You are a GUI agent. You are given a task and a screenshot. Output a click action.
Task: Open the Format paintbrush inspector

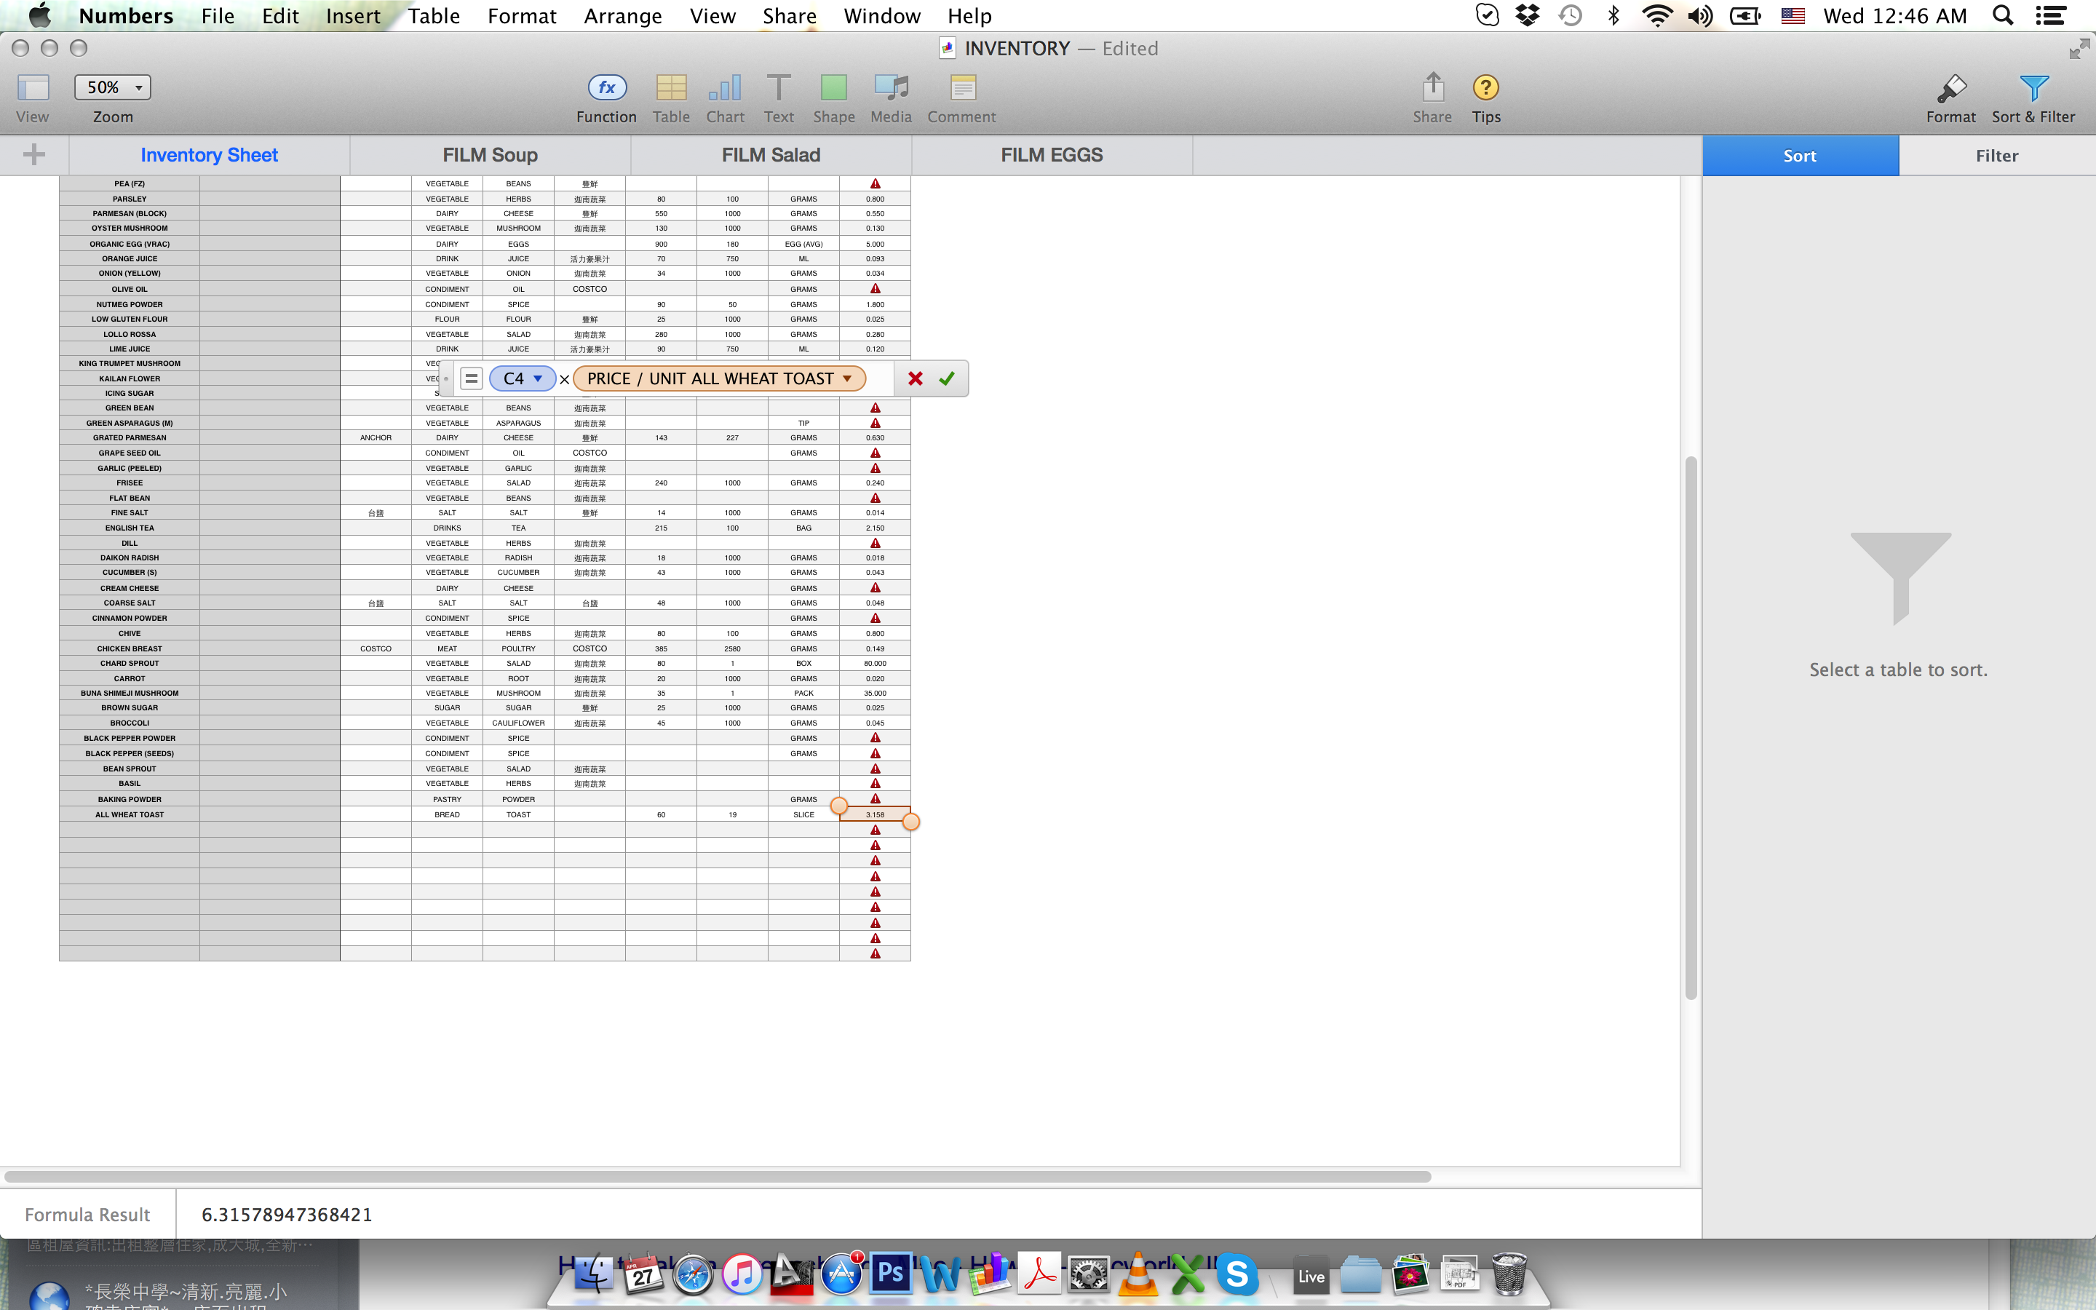(1950, 87)
